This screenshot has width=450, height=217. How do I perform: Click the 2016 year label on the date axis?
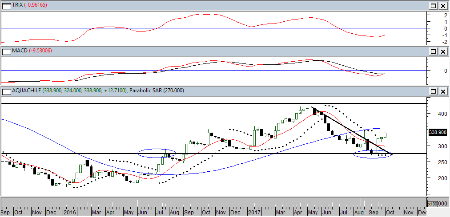[x=69, y=213]
